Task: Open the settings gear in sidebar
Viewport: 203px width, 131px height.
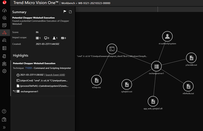Action: (x=5, y=71)
